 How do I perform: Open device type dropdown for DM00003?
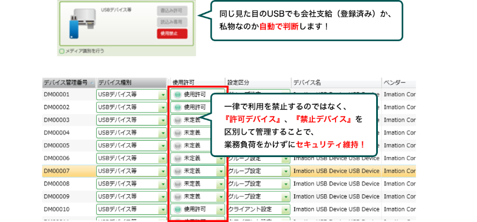click(163, 120)
